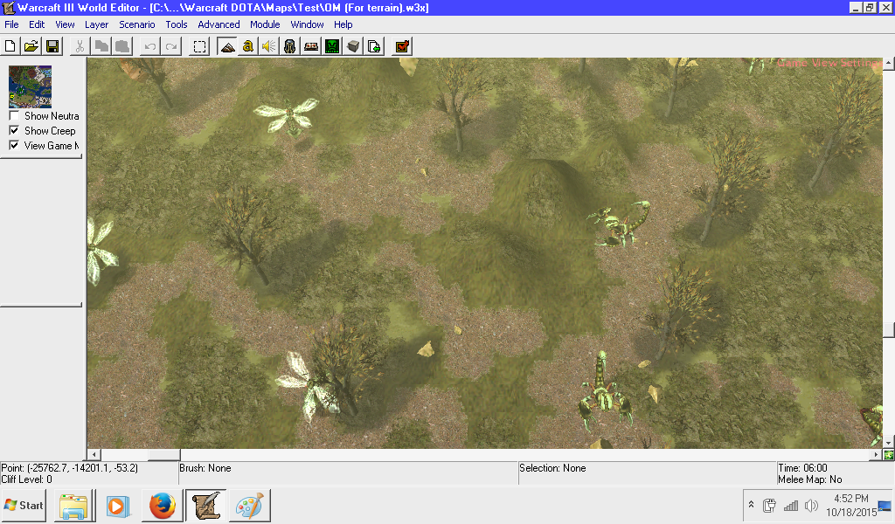Image resolution: width=895 pixels, height=524 pixels.
Task: Click the Cut scissors icon
Action: (x=80, y=46)
